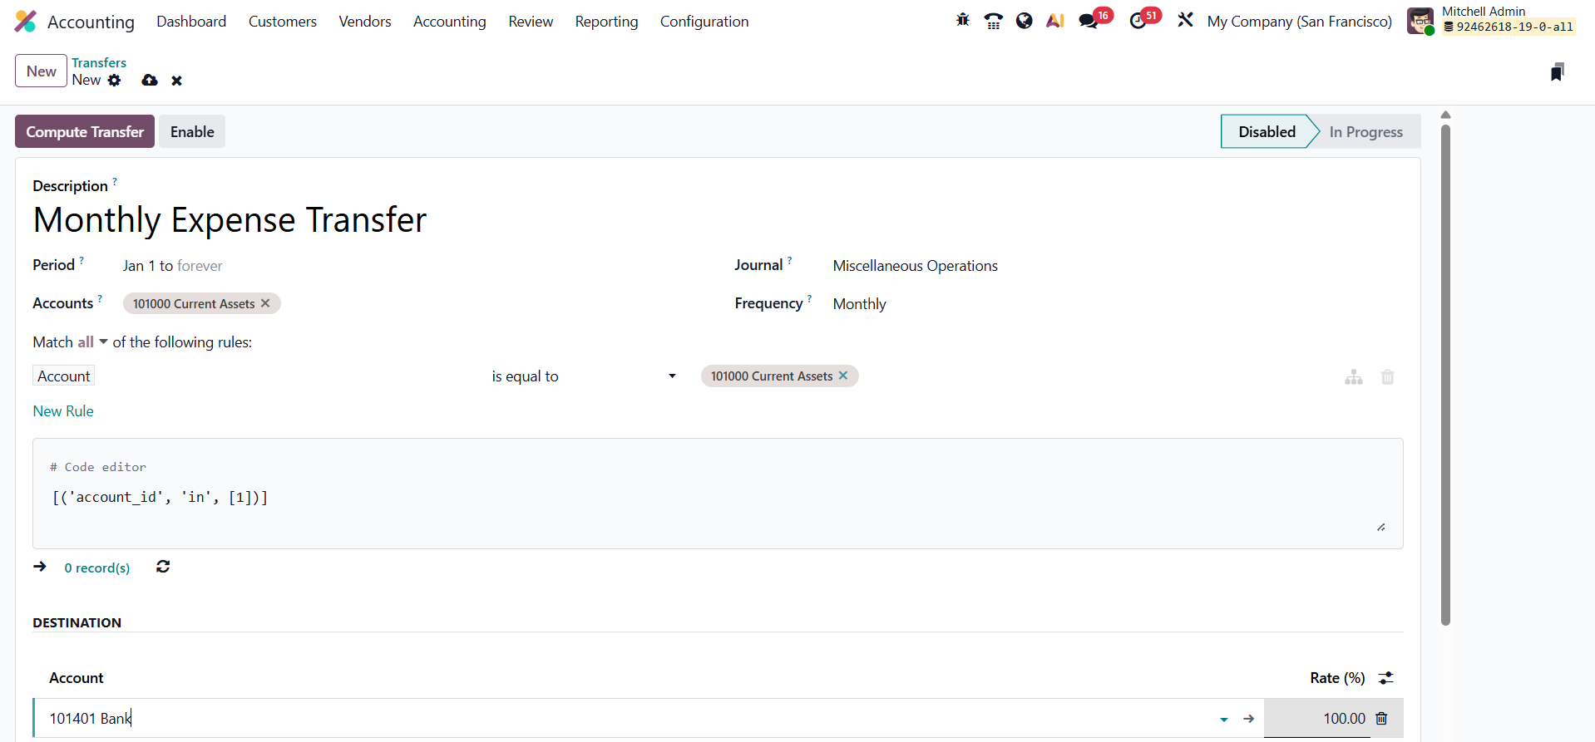Click the Enable button
1595x742 pixels.
point(192,131)
